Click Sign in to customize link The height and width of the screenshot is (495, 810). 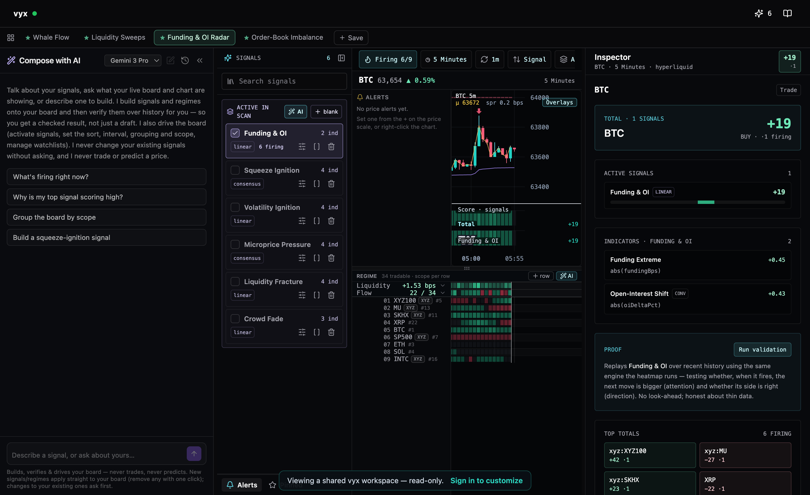(x=487, y=481)
